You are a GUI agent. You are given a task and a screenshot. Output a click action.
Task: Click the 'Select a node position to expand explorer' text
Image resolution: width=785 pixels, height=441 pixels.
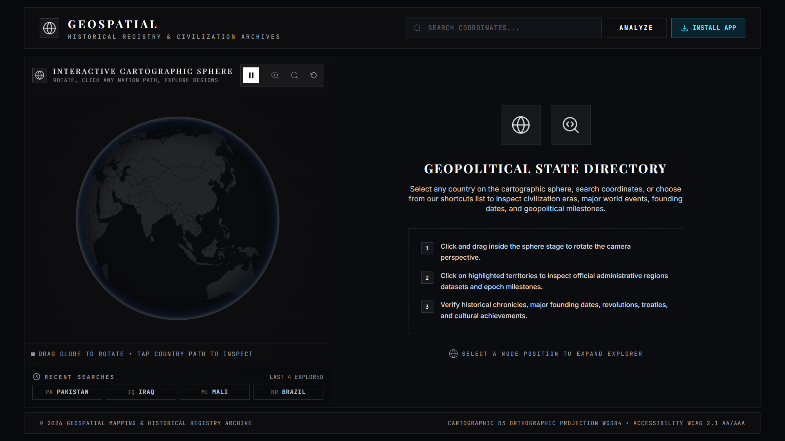[x=552, y=354]
